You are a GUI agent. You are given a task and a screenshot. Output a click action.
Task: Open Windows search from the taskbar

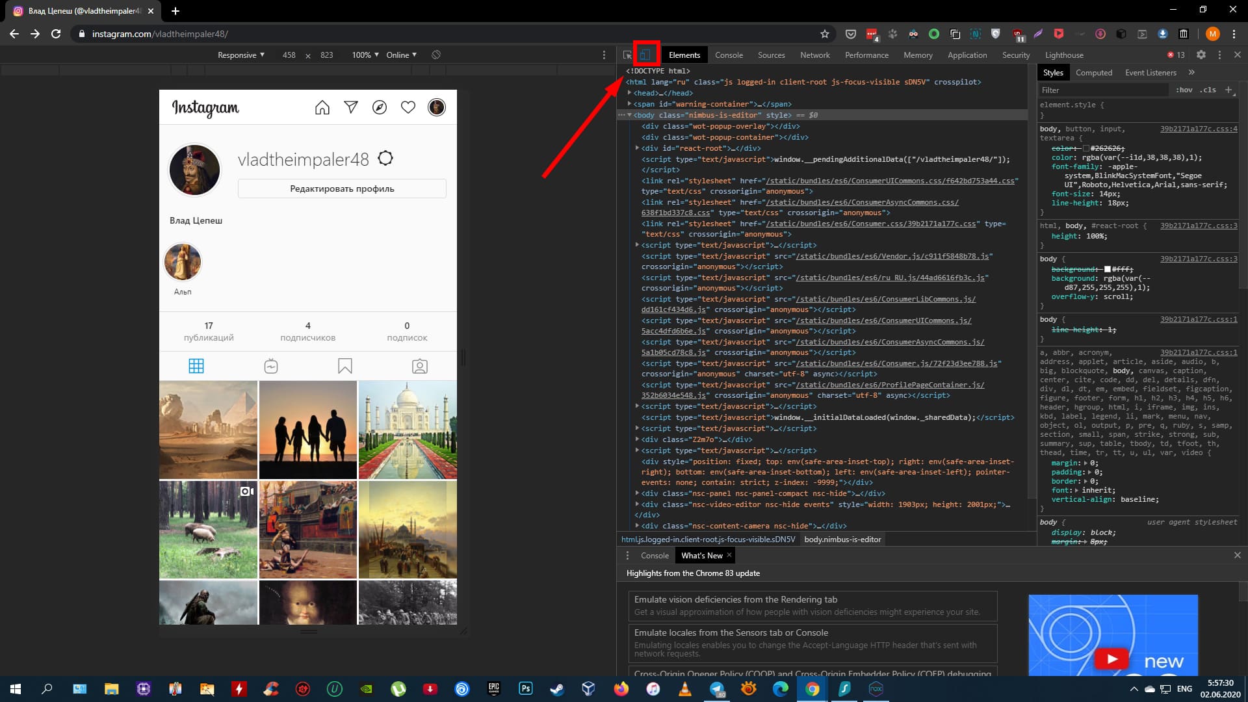point(47,688)
